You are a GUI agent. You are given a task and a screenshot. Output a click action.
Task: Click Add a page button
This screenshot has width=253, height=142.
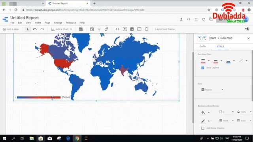coord(11,29)
